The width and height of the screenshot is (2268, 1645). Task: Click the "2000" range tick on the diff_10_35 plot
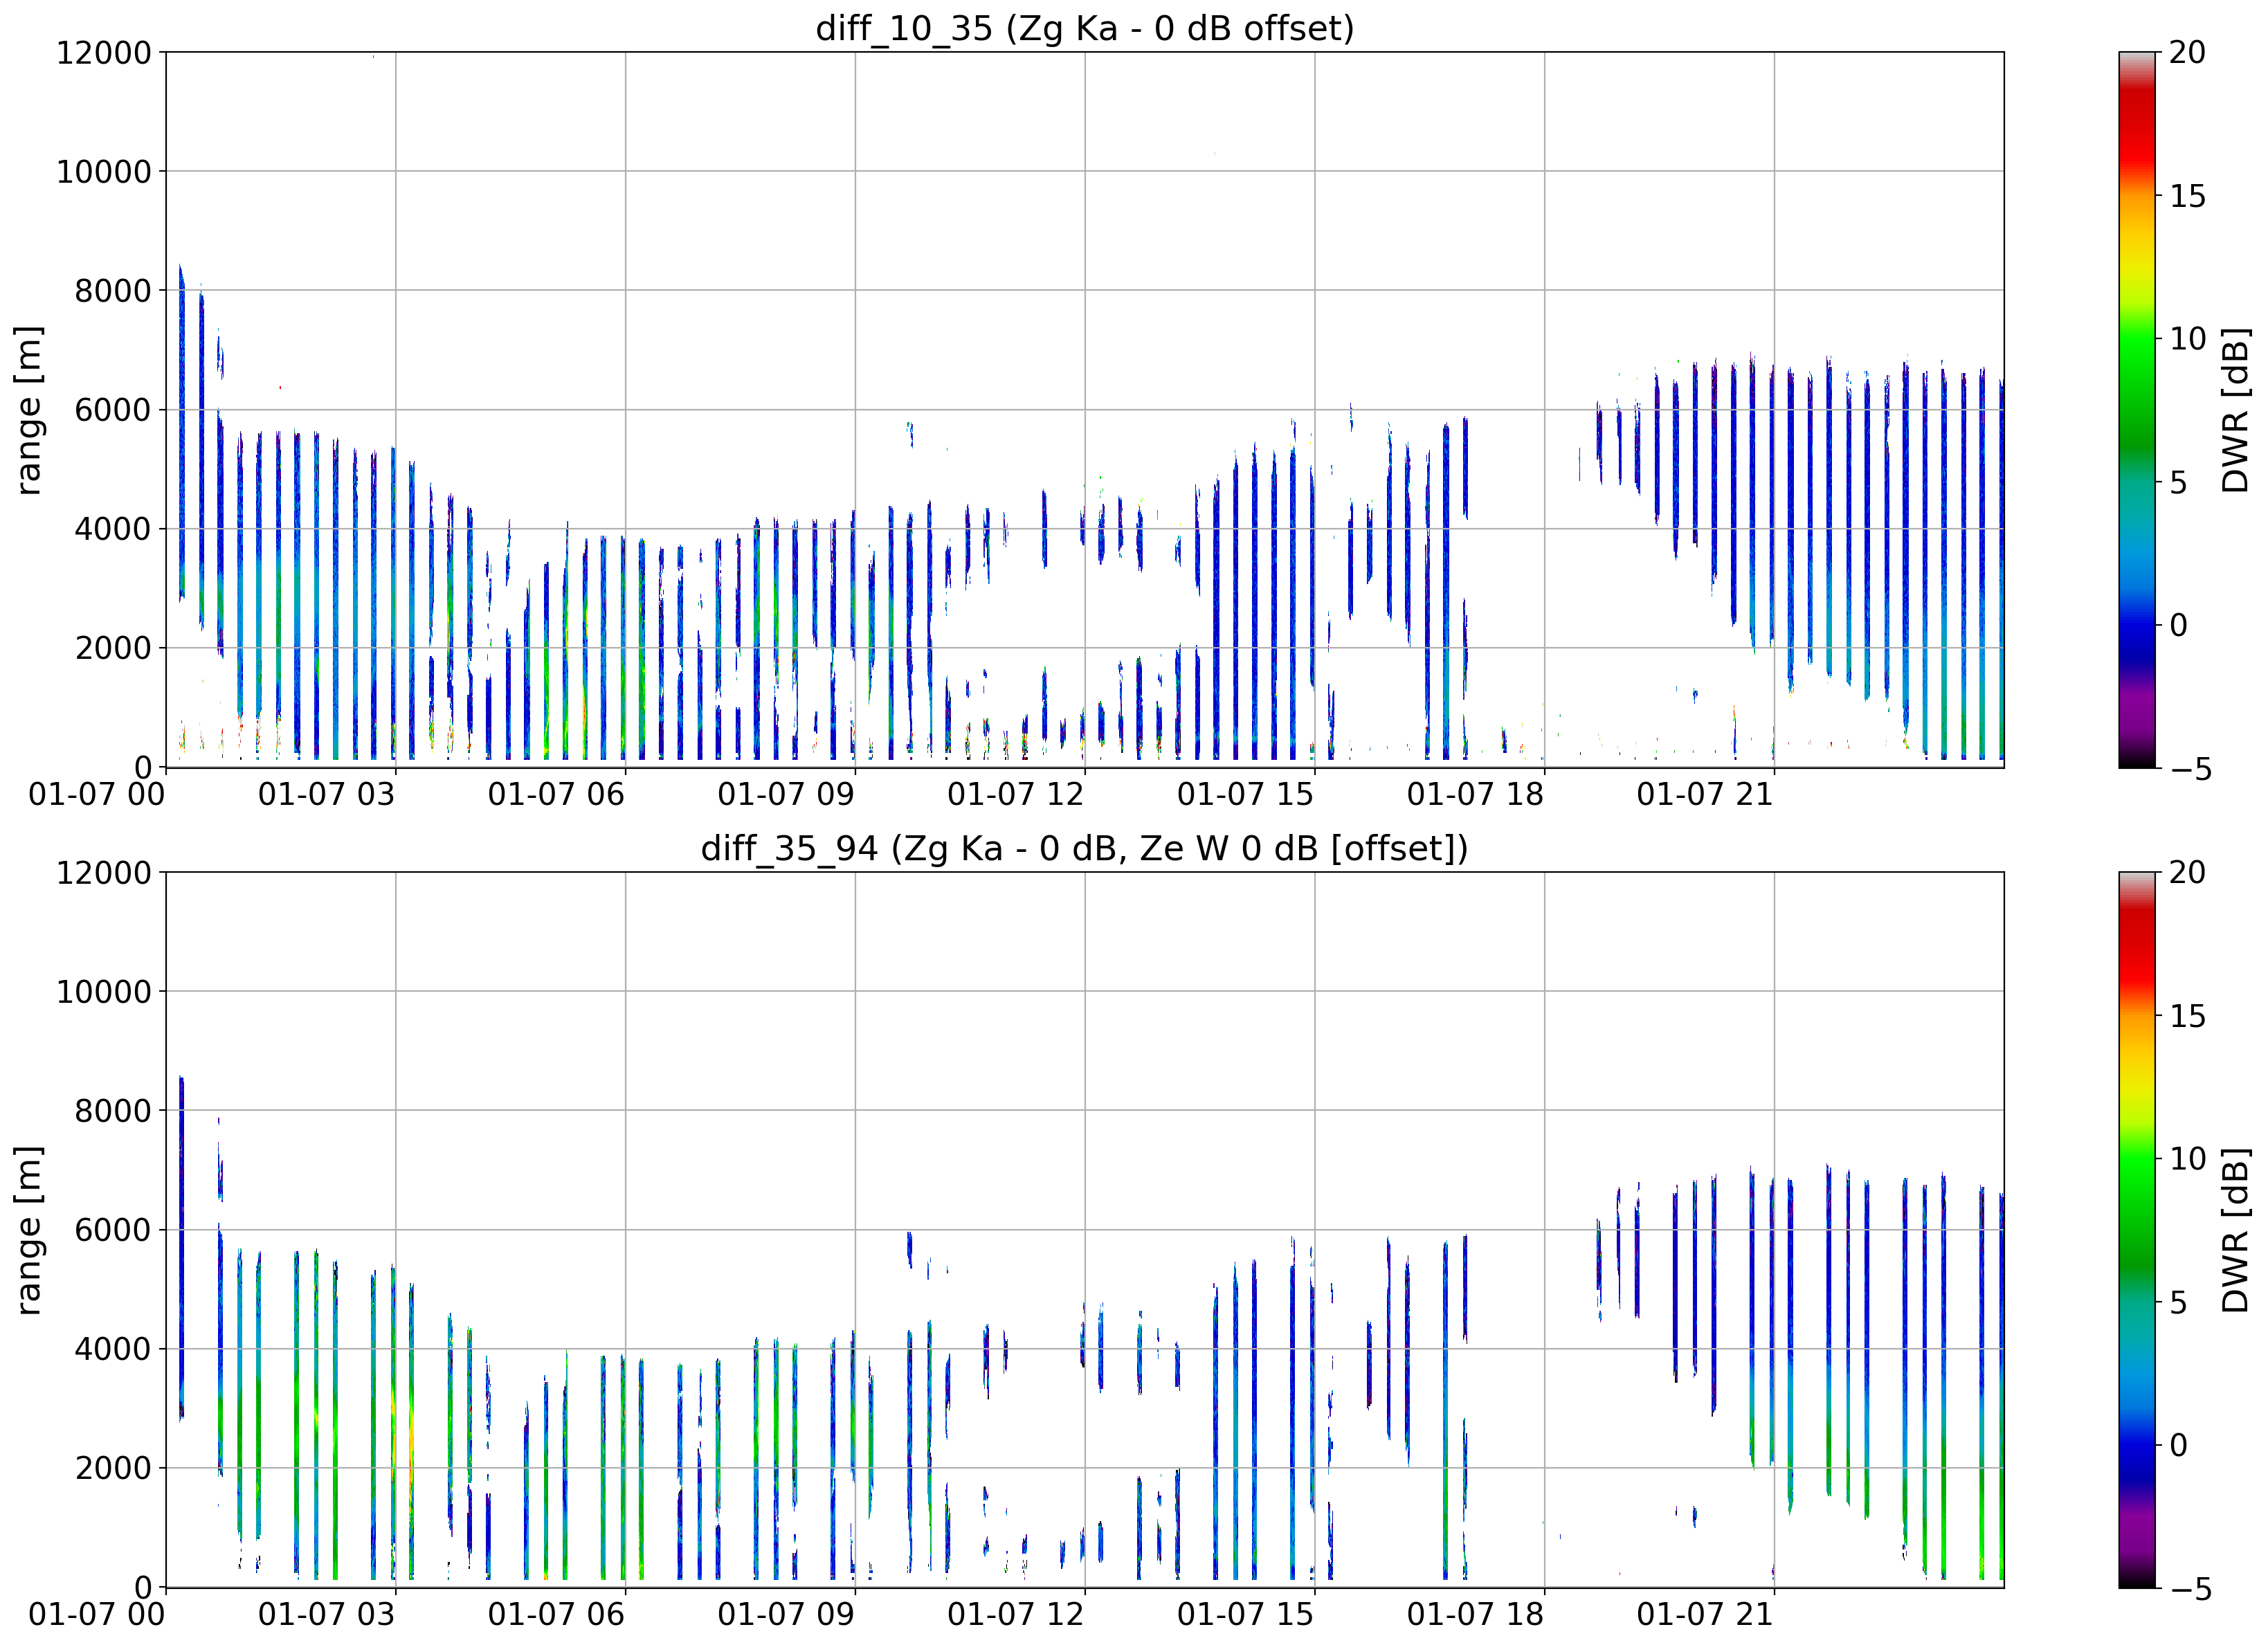112,648
